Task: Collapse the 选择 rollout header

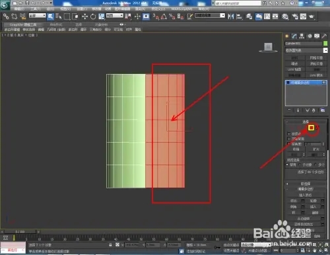Action: [x=306, y=122]
